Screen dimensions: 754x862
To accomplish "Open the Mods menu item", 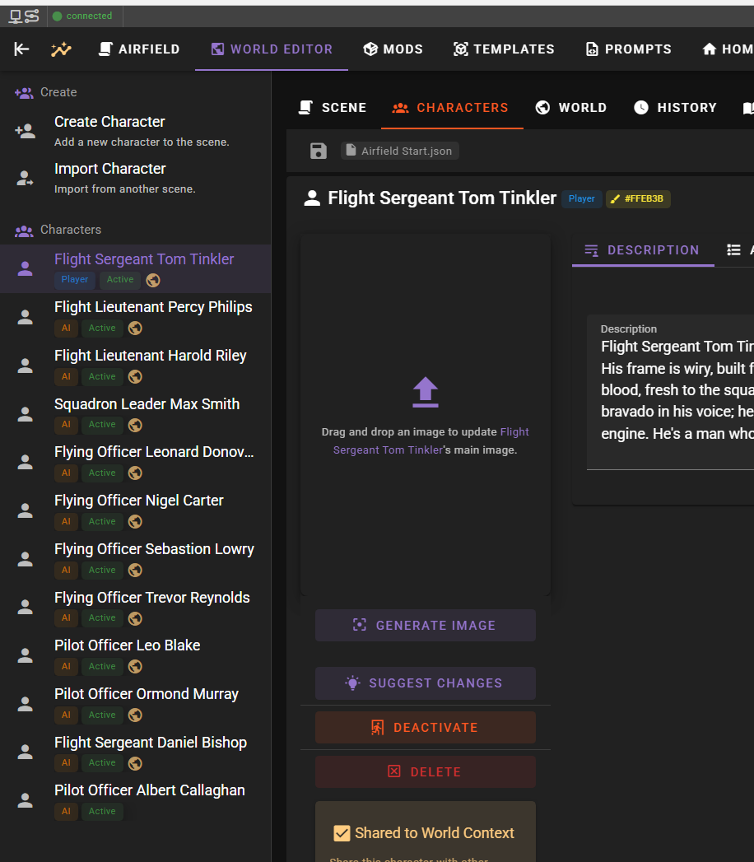I will pyautogui.click(x=393, y=49).
